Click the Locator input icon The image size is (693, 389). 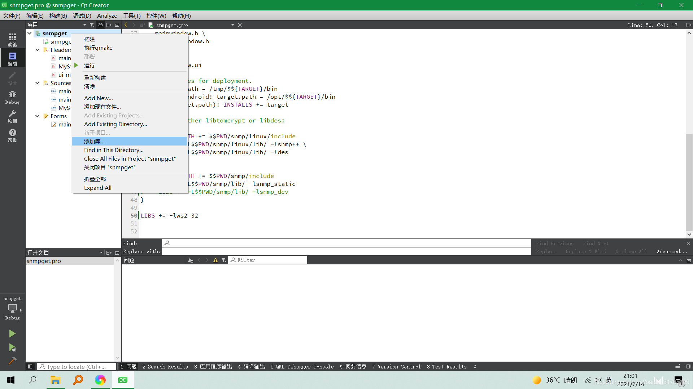(x=42, y=366)
